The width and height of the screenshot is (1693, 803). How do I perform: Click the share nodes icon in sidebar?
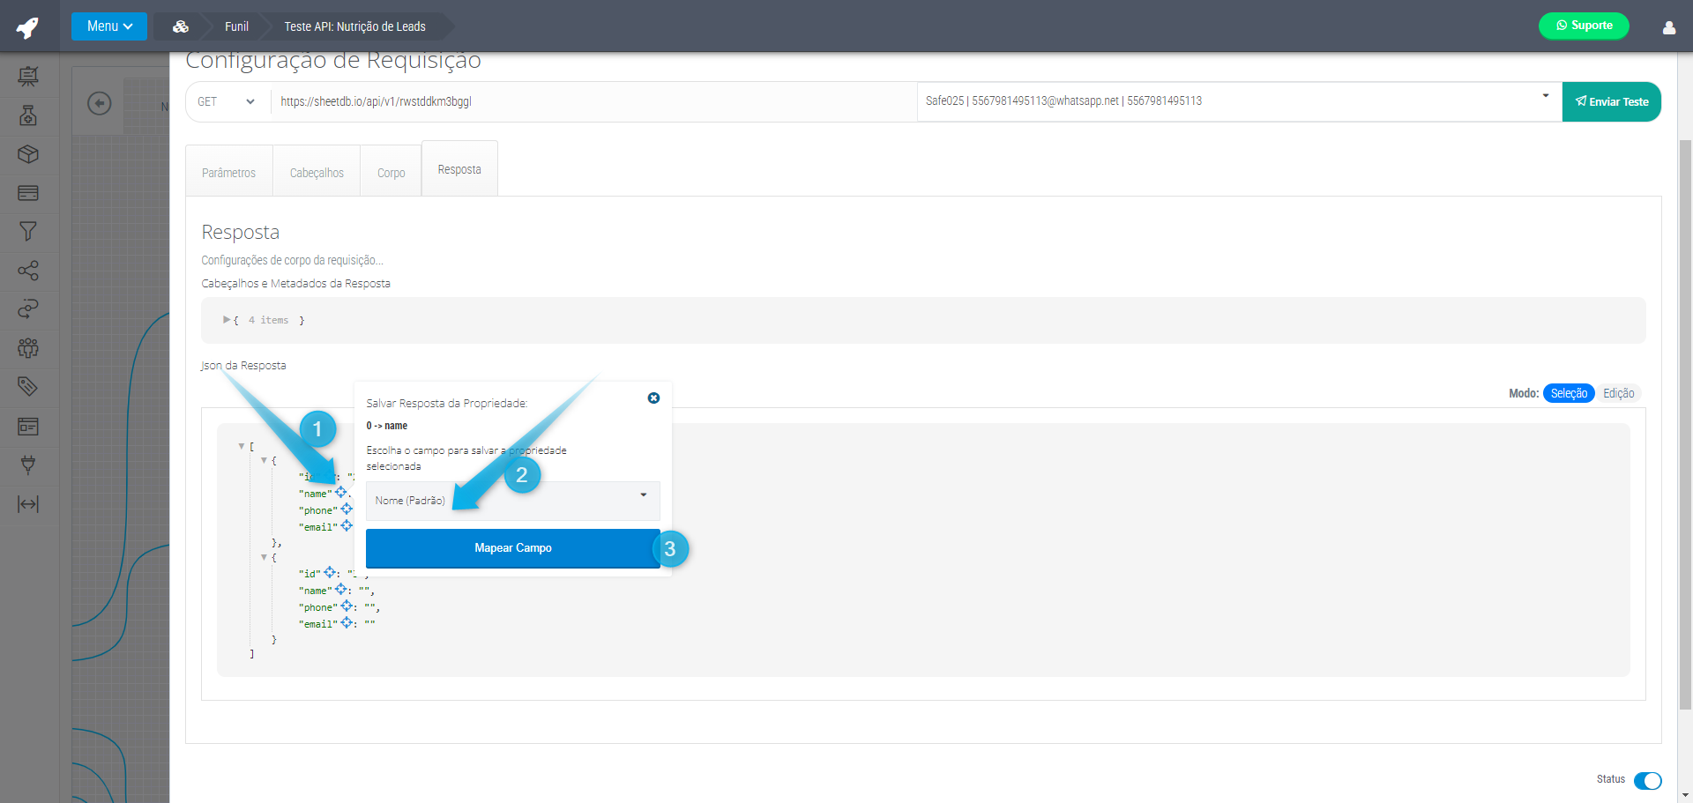coord(28,271)
